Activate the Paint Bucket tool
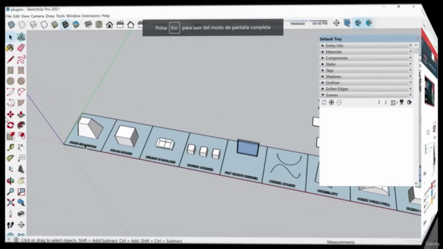Screen dimensions: 443x249 point(10,48)
